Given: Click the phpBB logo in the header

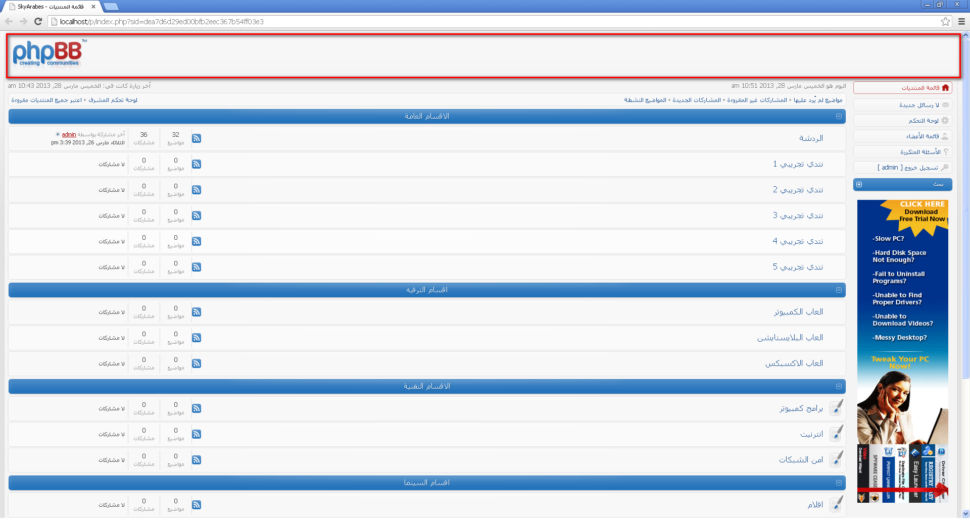Looking at the screenshot, I should [48, 54].
